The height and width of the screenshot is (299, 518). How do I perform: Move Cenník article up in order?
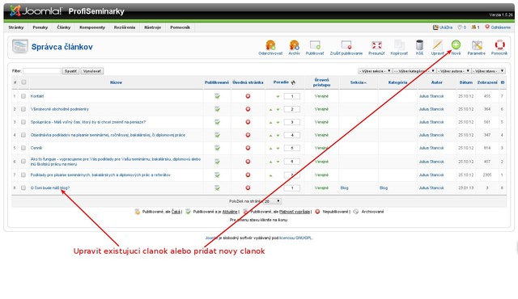271,149
